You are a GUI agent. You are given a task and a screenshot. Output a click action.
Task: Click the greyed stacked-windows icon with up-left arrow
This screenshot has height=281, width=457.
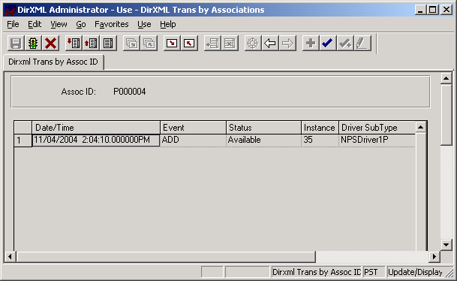point(149,44)
